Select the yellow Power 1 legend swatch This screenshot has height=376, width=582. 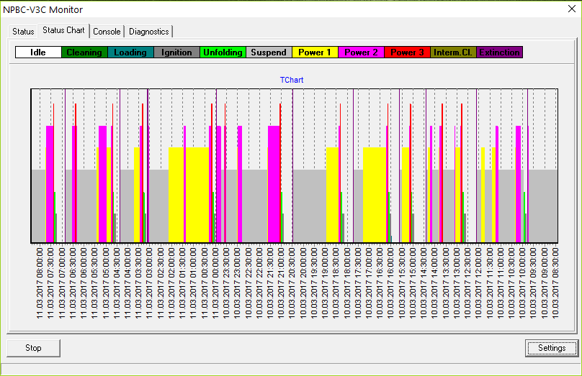[x=315, y=52]
